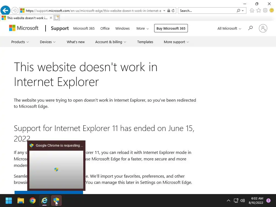Click the account sign-in avatar icon
This screenshot has width=276, height=207.
pyautogui.click(x=263, y=28)
